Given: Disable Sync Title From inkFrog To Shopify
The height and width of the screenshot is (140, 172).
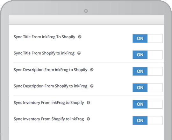Looking at the screenshot, I should [x=147, y=38].
